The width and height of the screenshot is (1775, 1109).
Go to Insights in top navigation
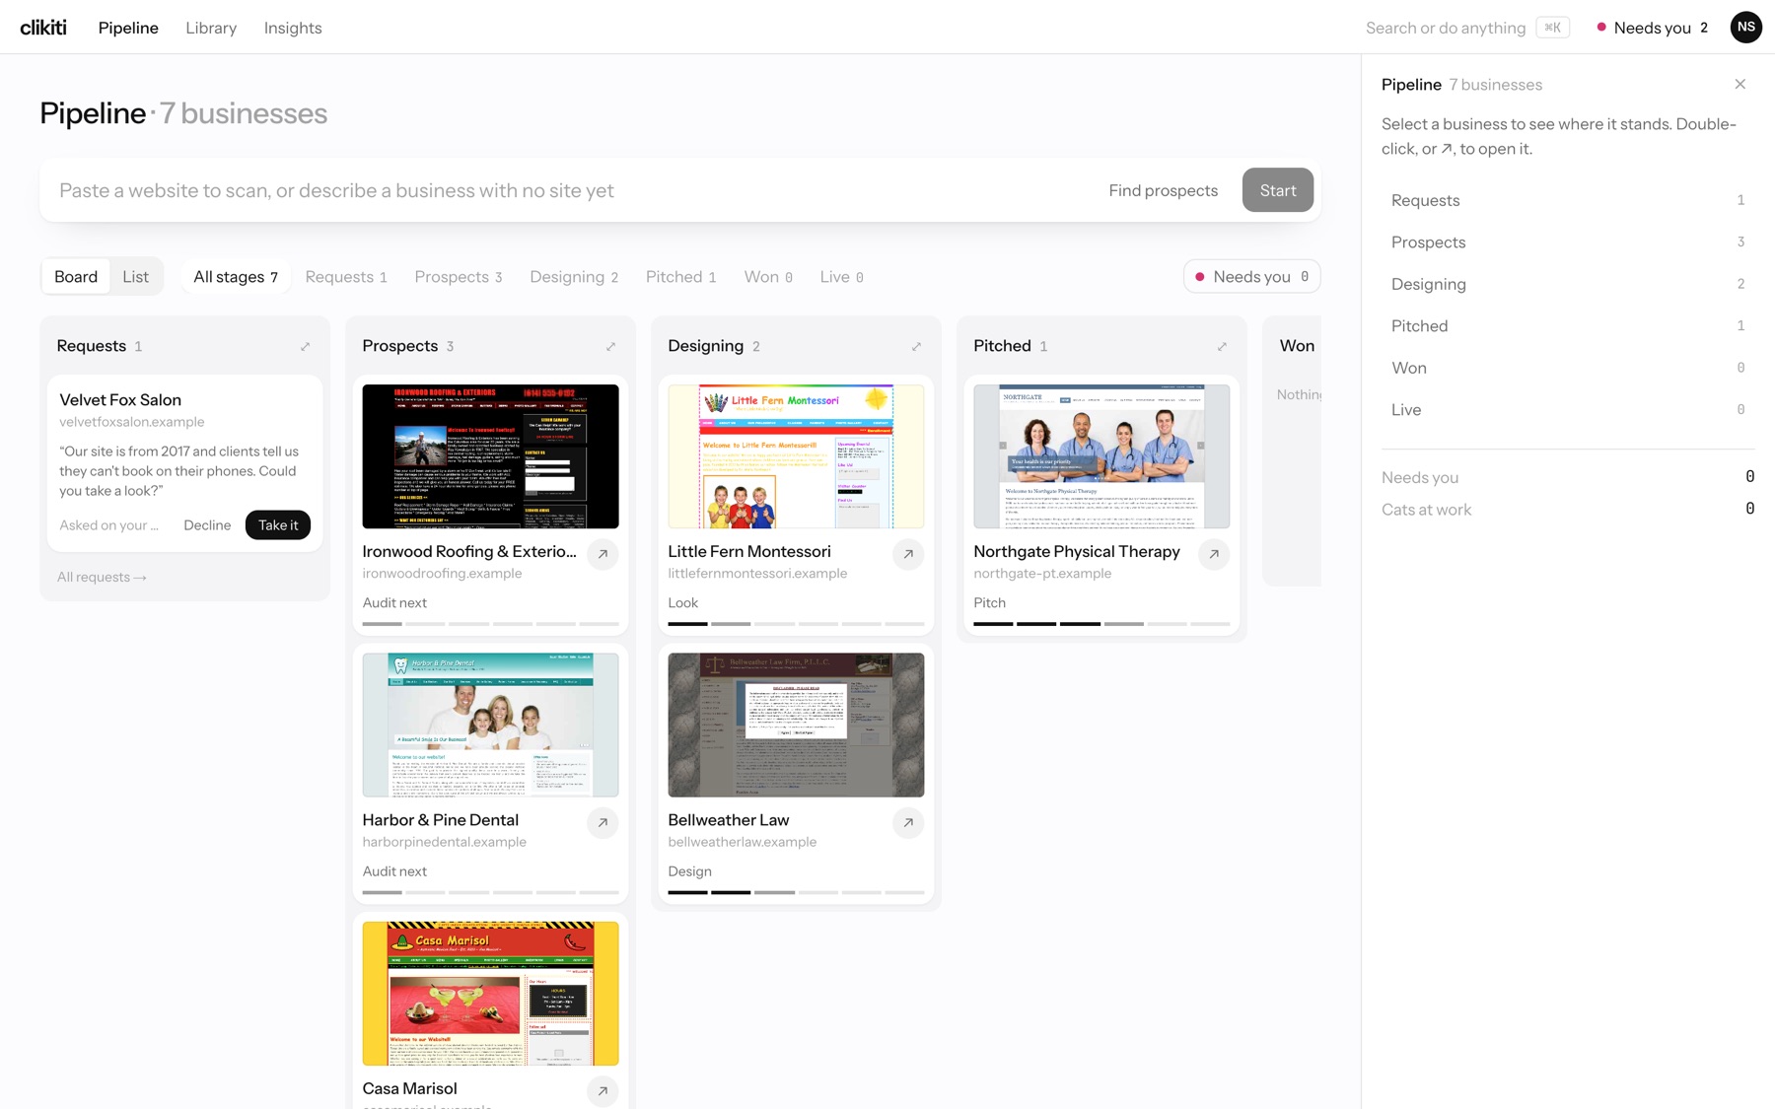[293, 28]
